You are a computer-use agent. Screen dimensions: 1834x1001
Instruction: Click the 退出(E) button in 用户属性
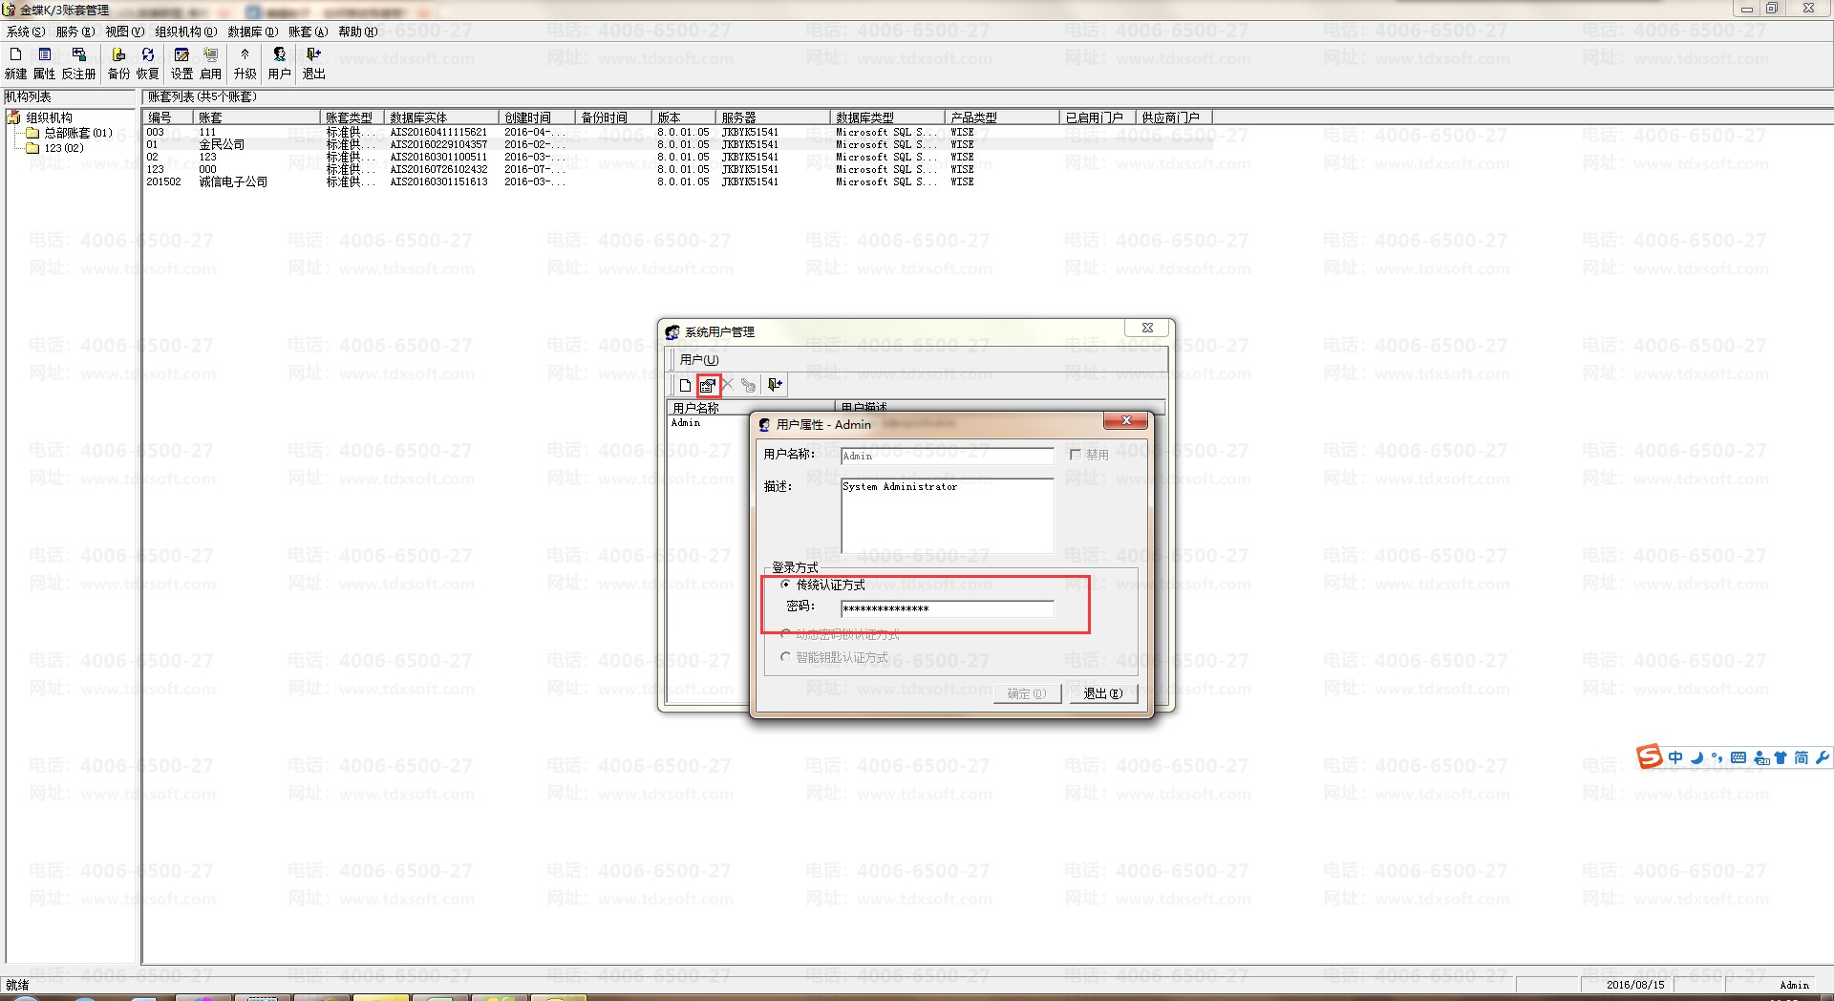click(1103, 693)
